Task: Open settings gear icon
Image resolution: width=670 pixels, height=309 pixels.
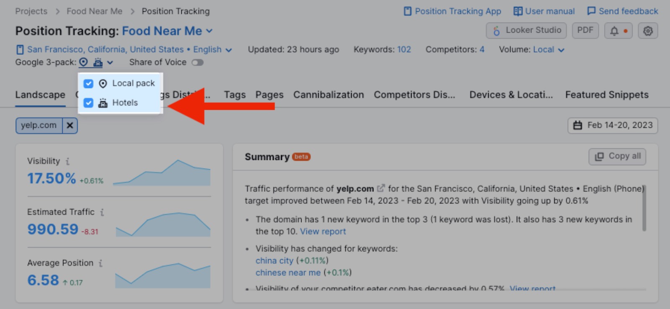Action: coord(648,31)
